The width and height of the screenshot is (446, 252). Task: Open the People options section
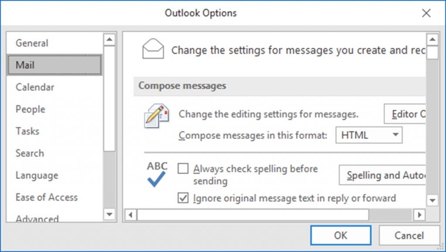click(30, 109)
